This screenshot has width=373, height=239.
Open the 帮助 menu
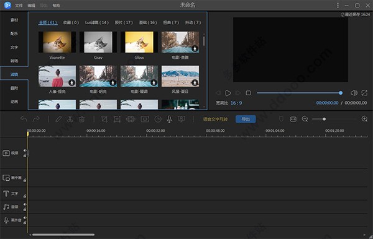click(56, 5)
